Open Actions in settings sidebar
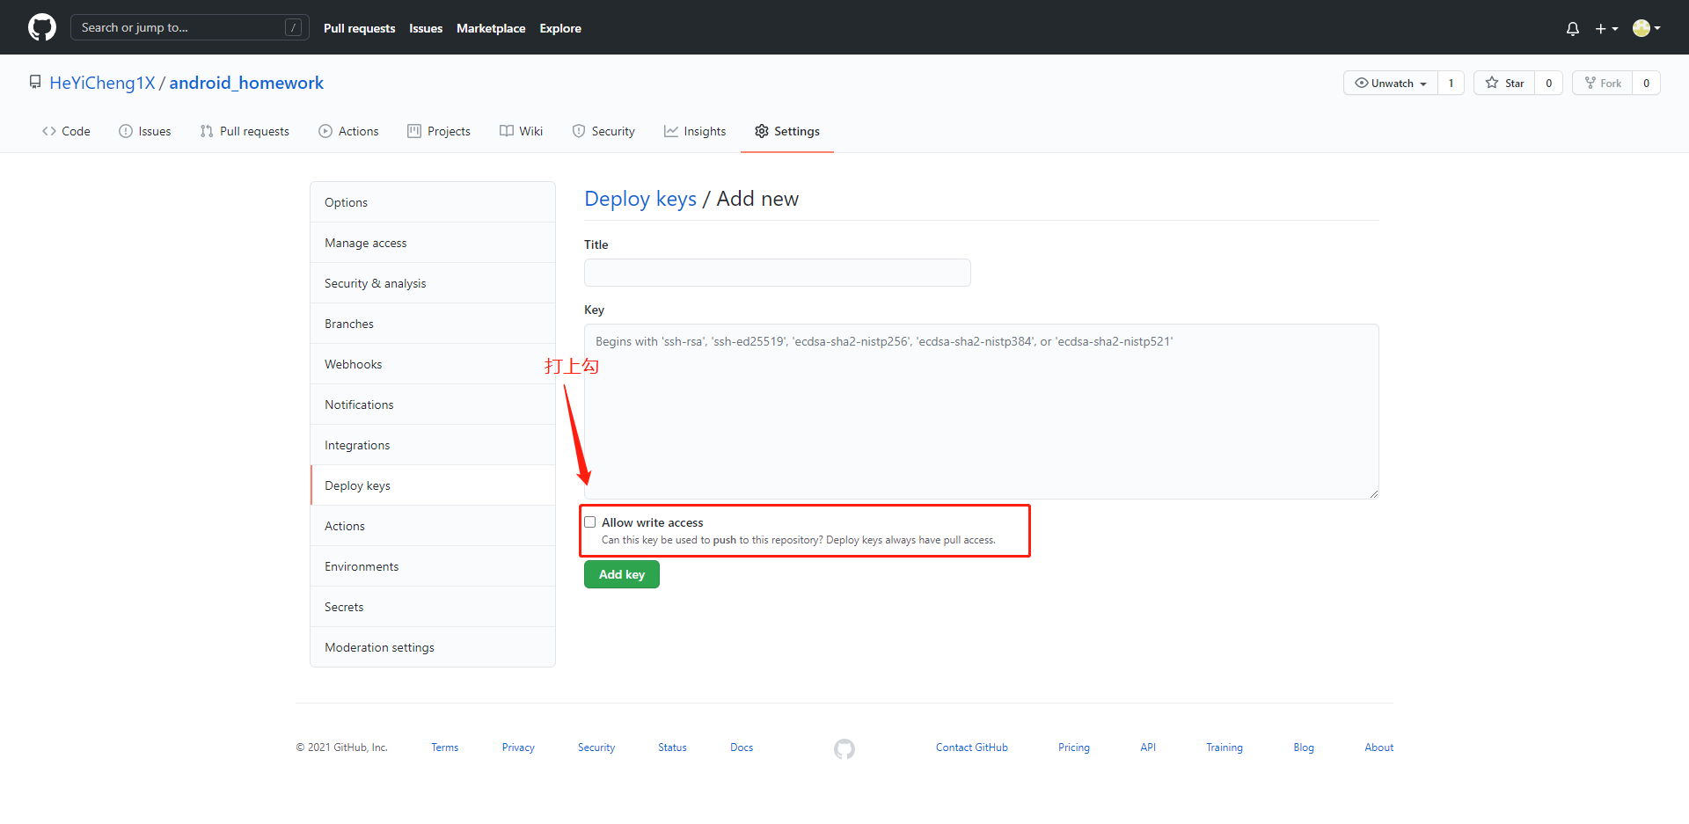Screen dimensions: 1689x824 [433, 526]
